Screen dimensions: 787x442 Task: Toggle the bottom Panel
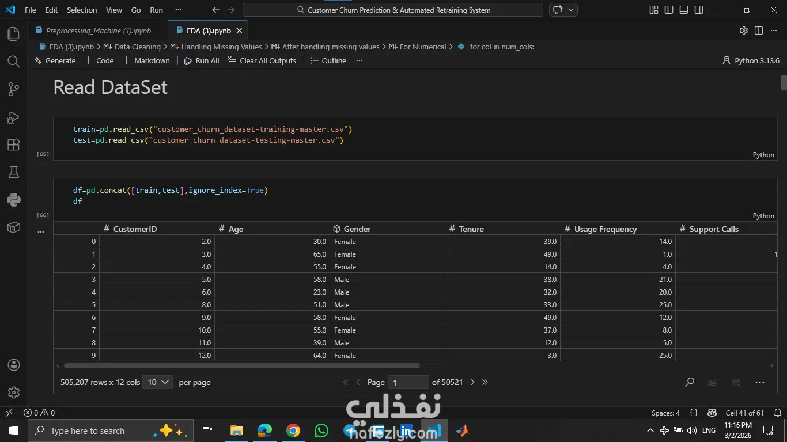683,10
